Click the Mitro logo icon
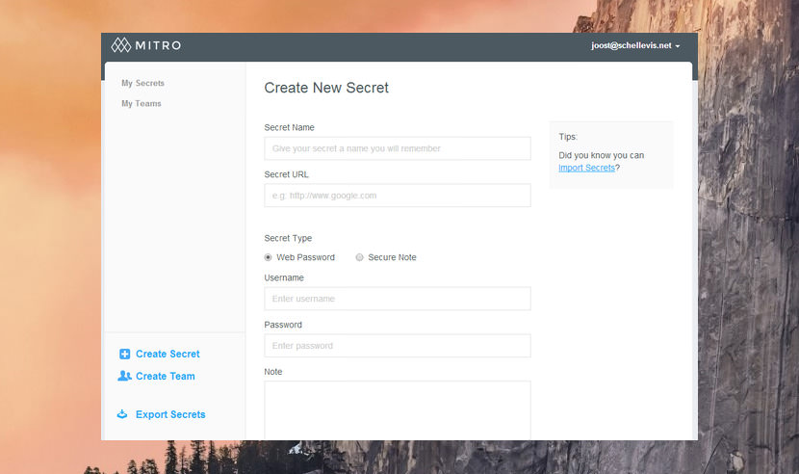 click(121, 45)
